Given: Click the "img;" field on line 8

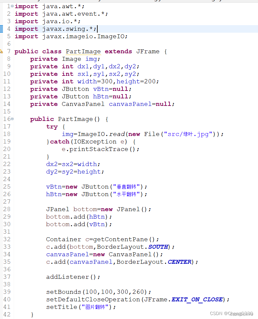Looking at the screenshot, I should pos(93,59).
